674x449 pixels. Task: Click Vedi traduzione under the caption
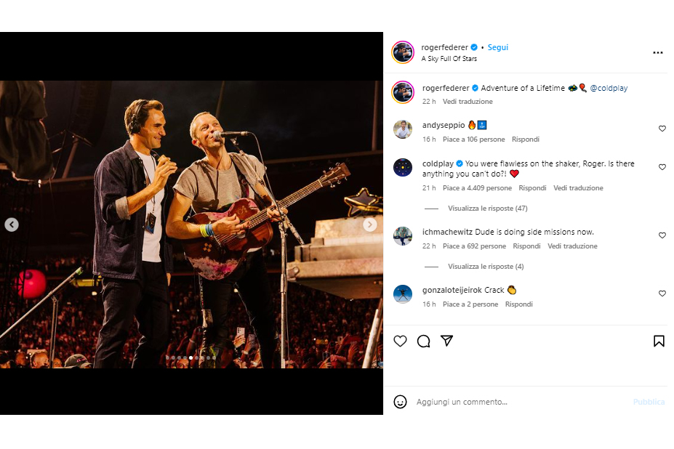(x=468, y=102)
